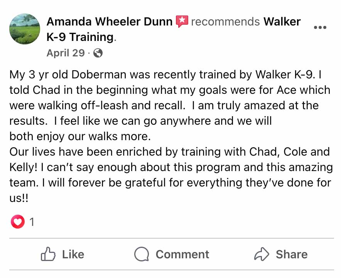Click the Amanda Wheeler Dunn name link

110,22
